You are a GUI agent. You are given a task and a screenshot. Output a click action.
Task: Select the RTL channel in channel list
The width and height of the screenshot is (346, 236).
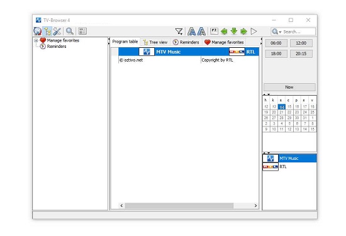pyautogui.click(x=289, y=167)
